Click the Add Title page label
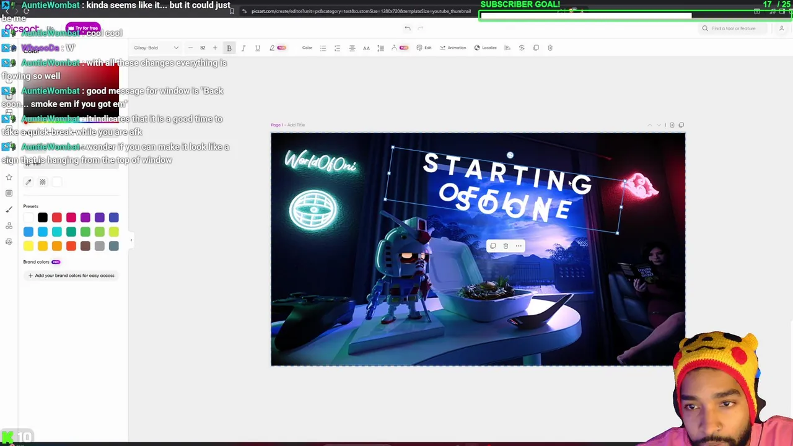Viewport: 793px width, 446px height. (x=296, y=125)
